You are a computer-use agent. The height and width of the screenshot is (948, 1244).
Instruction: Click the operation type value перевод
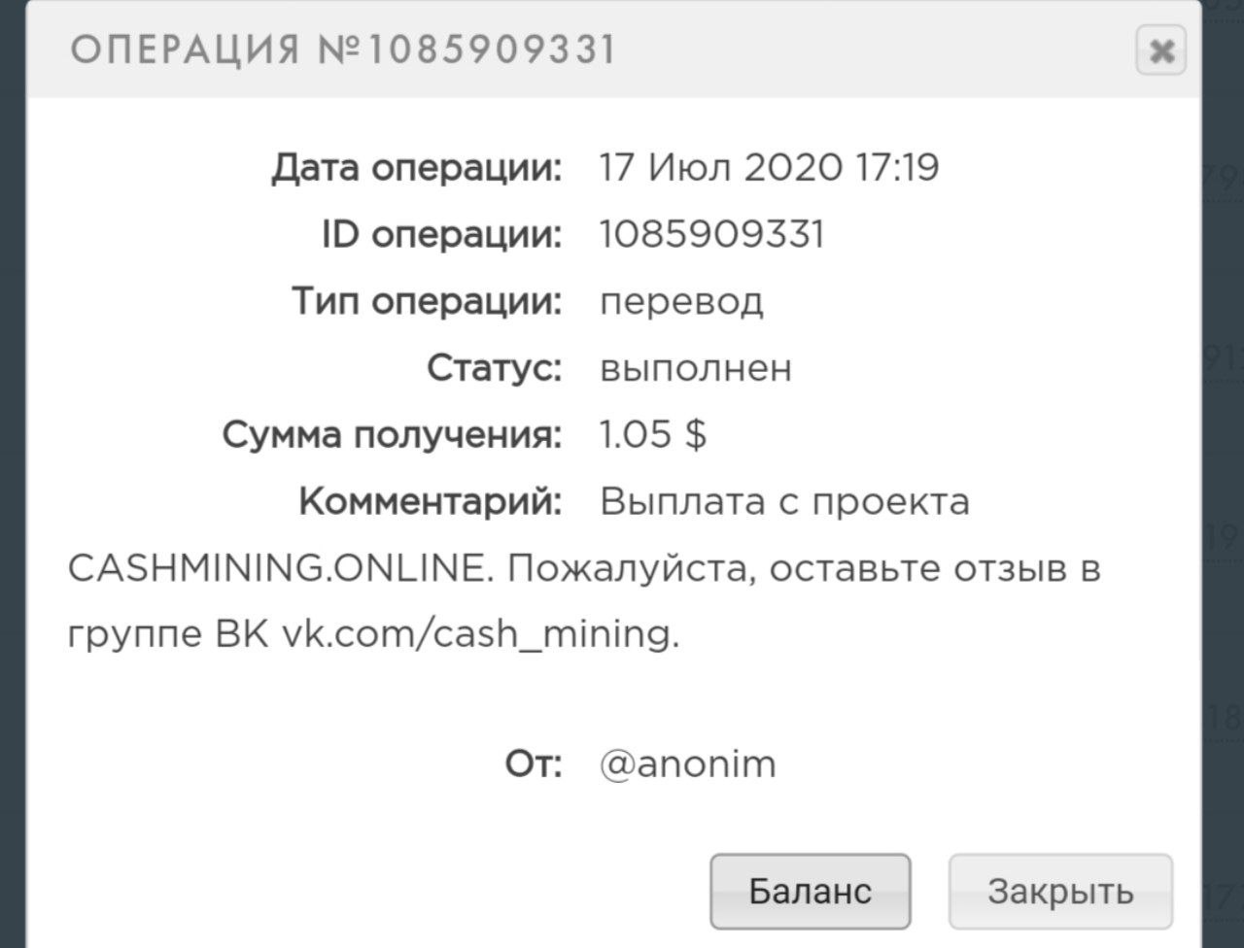(x=681, y=301)
